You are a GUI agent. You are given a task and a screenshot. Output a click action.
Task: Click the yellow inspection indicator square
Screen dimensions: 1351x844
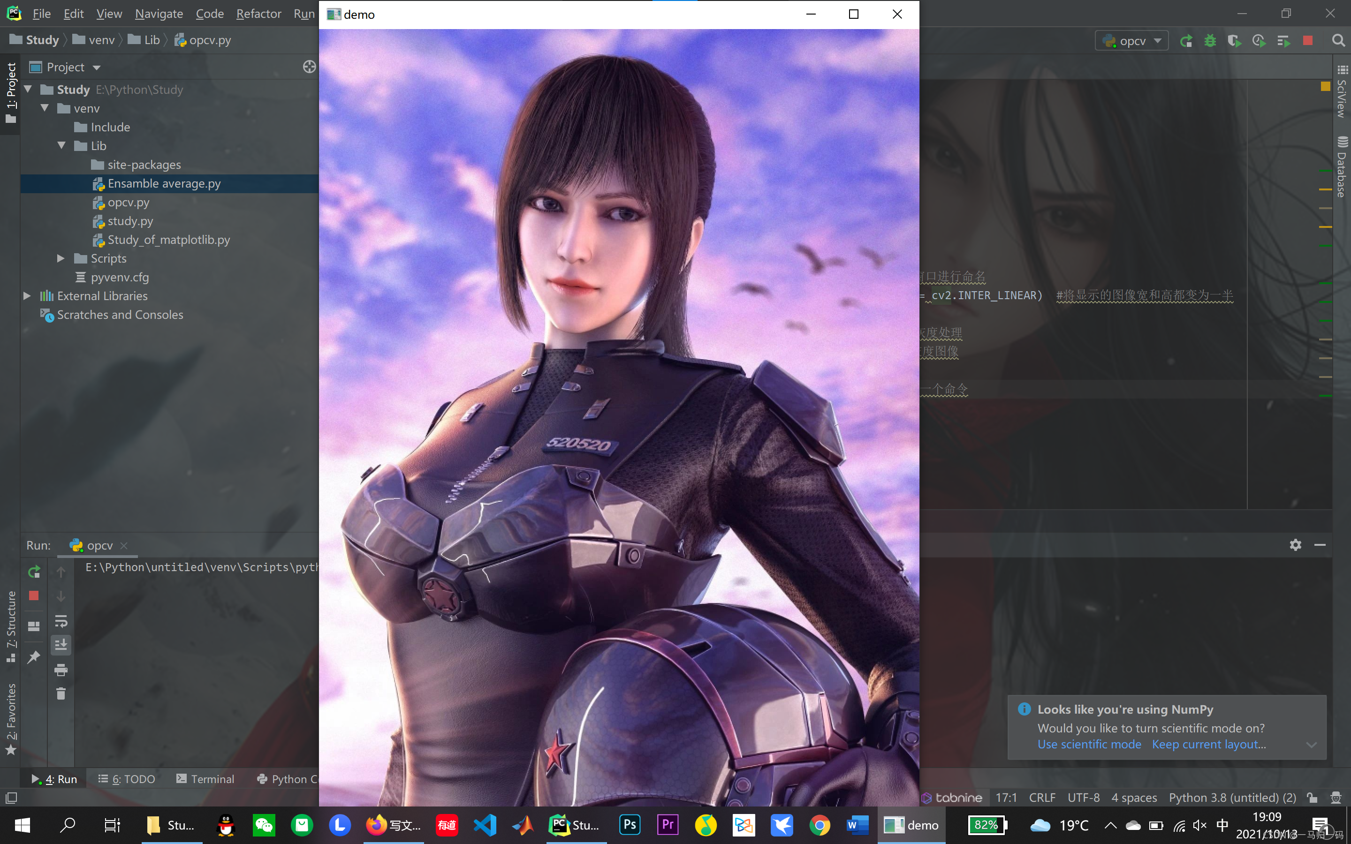click(x=1325, y=86)
